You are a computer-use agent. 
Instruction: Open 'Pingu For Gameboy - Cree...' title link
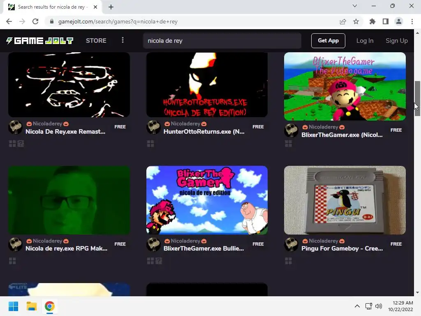click(x=342, y=248)
